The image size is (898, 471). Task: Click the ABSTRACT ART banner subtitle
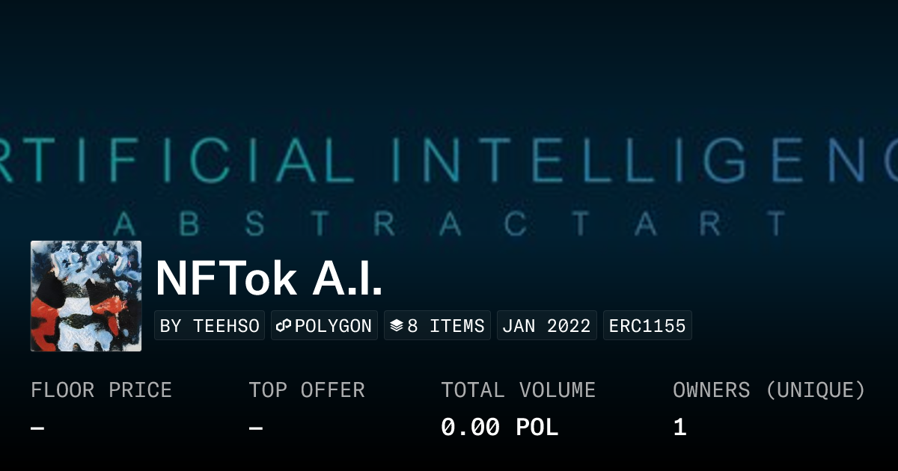point(449,223)
